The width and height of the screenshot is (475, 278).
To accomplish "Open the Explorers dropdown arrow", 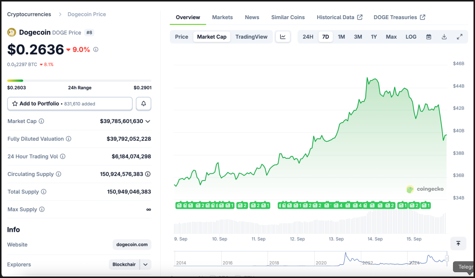I will [x=146, y=264].
